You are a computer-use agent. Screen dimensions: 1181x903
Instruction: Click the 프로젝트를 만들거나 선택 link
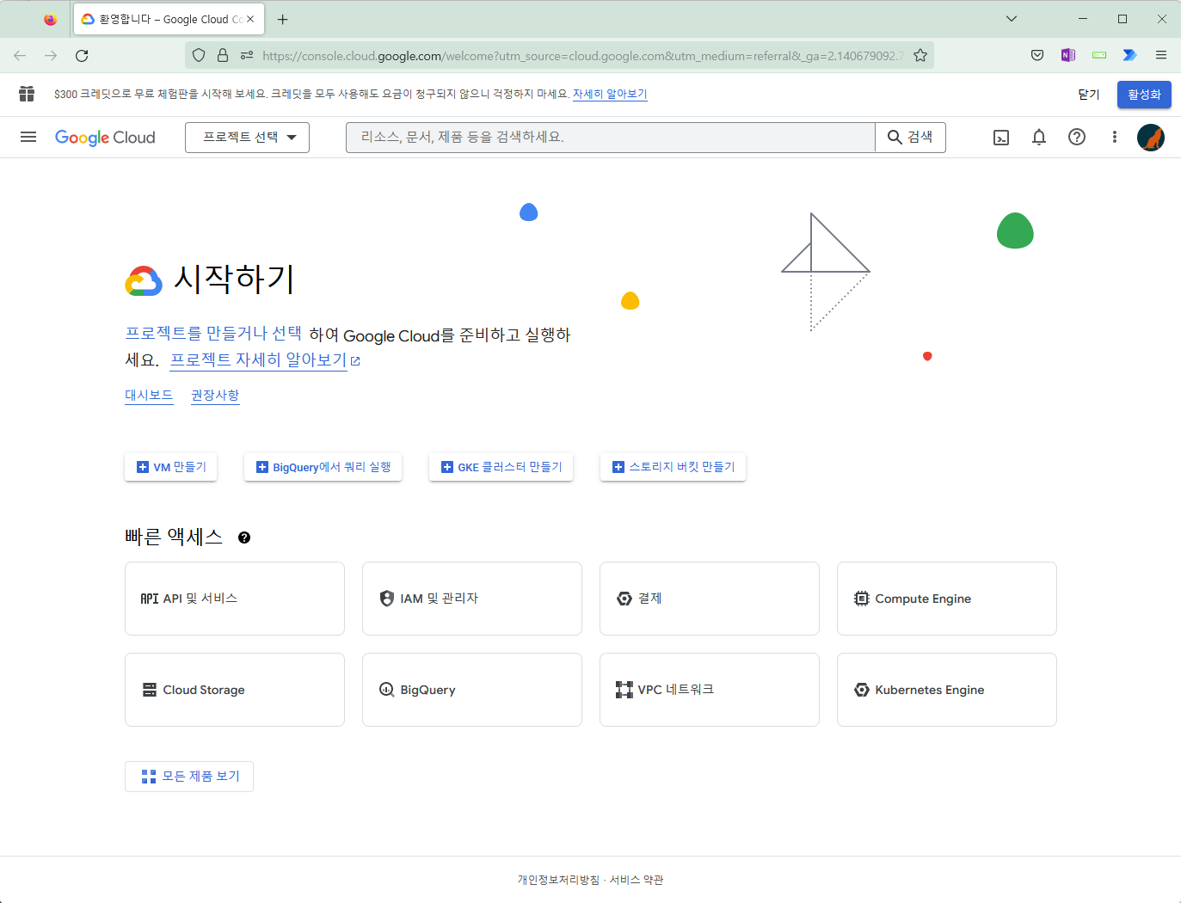pos(213,333)
